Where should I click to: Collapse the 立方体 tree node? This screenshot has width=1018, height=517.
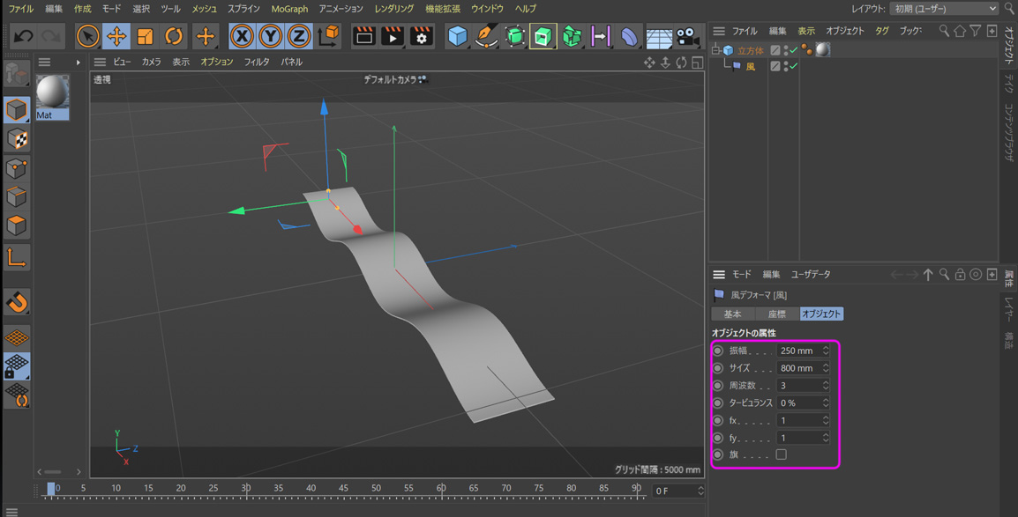point(715,50)
